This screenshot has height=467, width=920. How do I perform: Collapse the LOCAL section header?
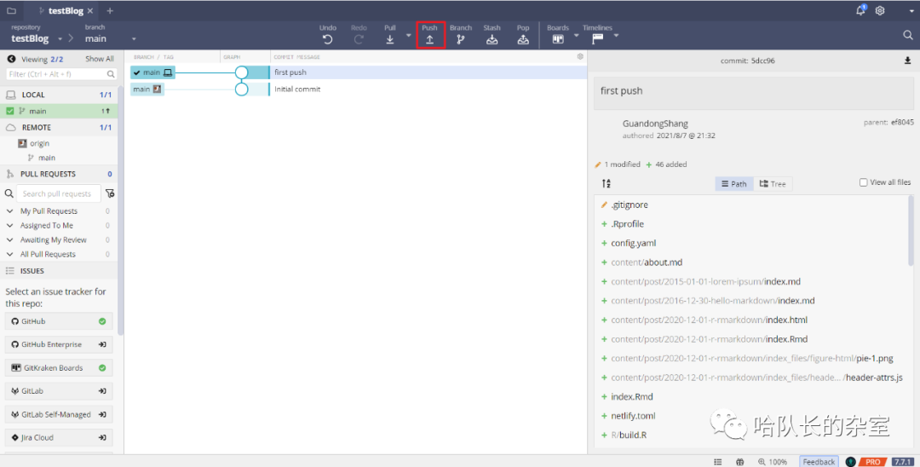pos(59,95)
